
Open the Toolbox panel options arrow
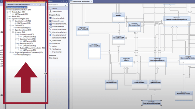(61, 1)
